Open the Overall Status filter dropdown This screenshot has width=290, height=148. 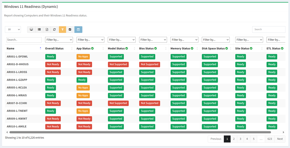point(59,40)
